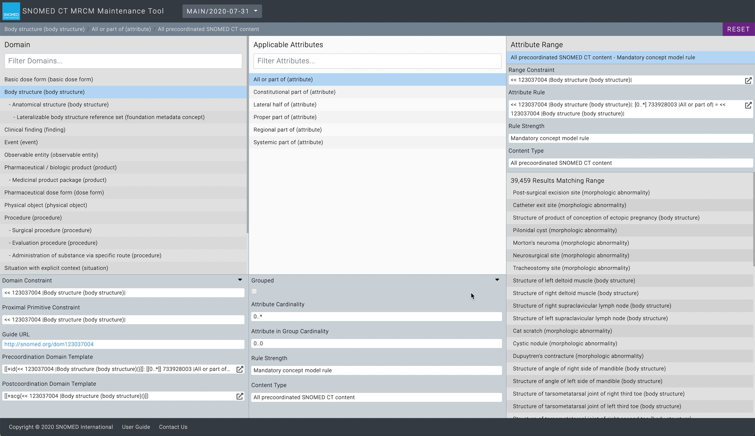Click Pilonidal cyst result
Viewport: 755px width, 436px height.
[630, 230]
